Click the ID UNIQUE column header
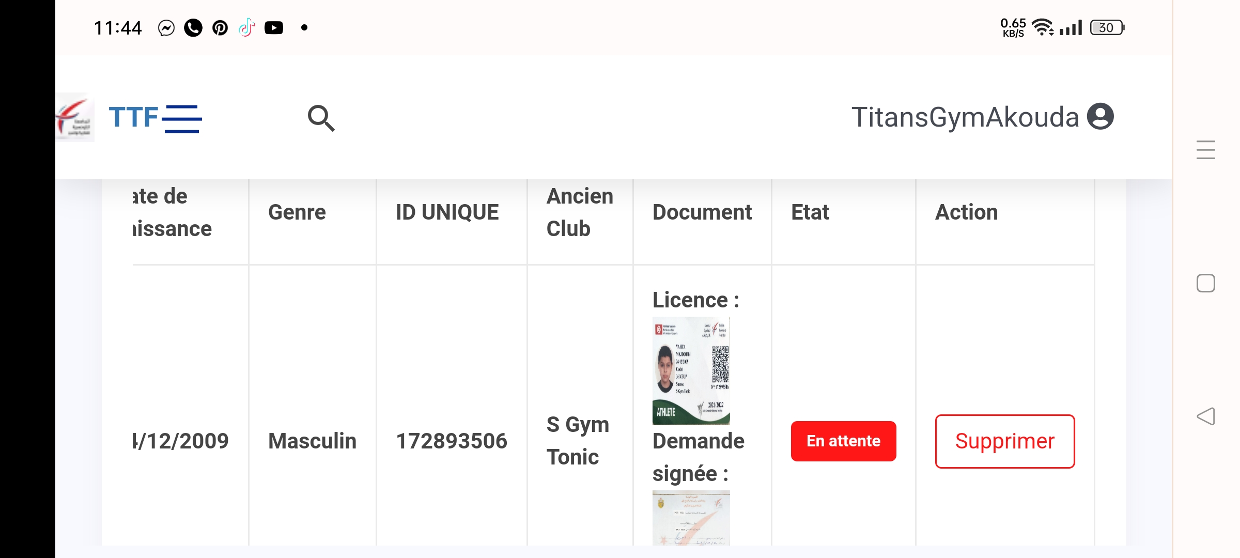The height and width of the screenshot is (558, 1240). 447,212
